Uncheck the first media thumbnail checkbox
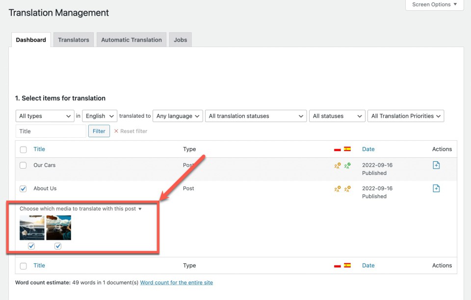The image size is (471, 300). tap(31, 246)
